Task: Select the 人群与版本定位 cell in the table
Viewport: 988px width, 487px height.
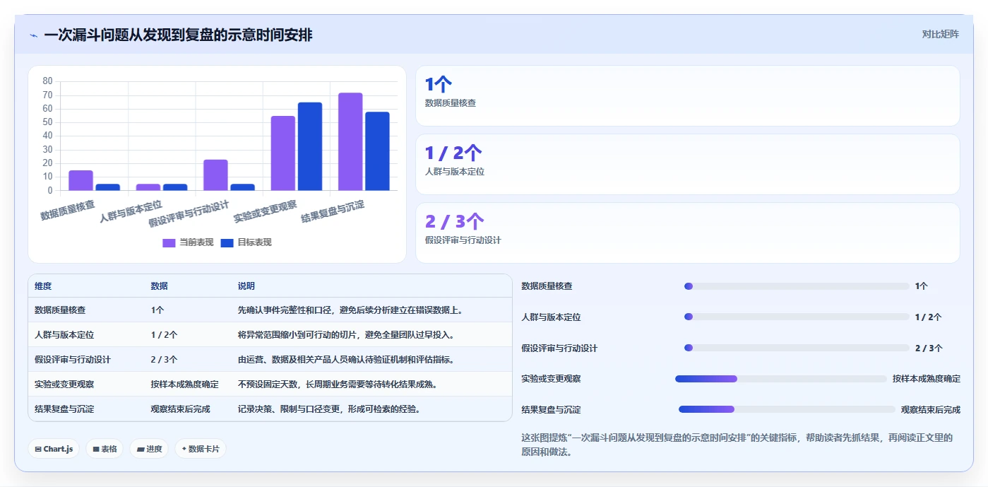Action: coord(64,335)
